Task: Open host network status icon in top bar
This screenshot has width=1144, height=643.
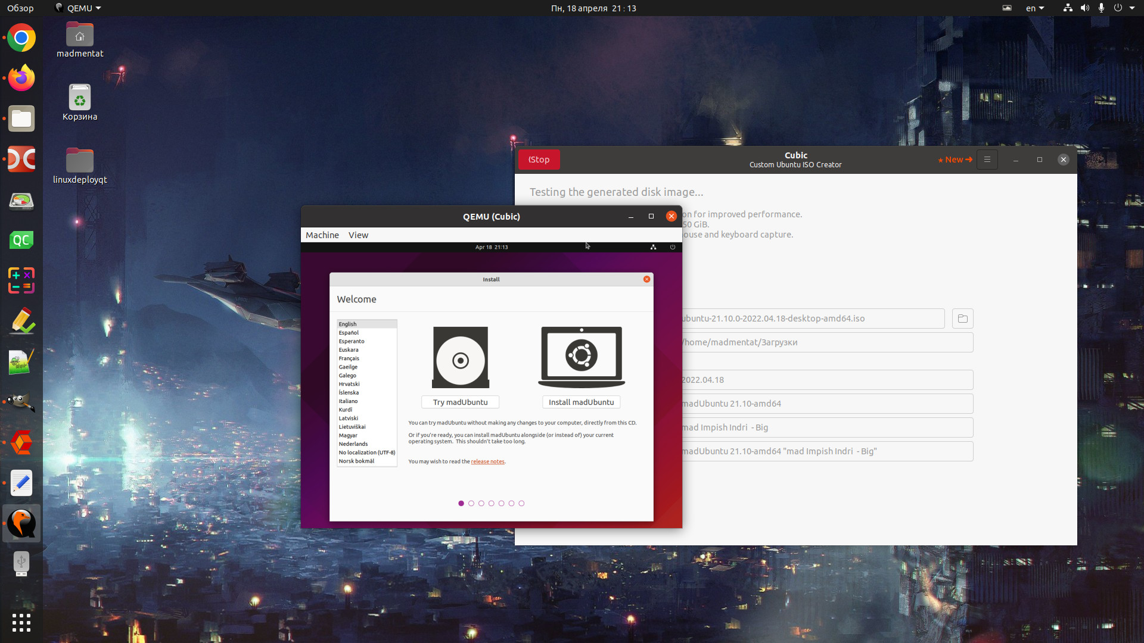Action: click(1068, 8)
